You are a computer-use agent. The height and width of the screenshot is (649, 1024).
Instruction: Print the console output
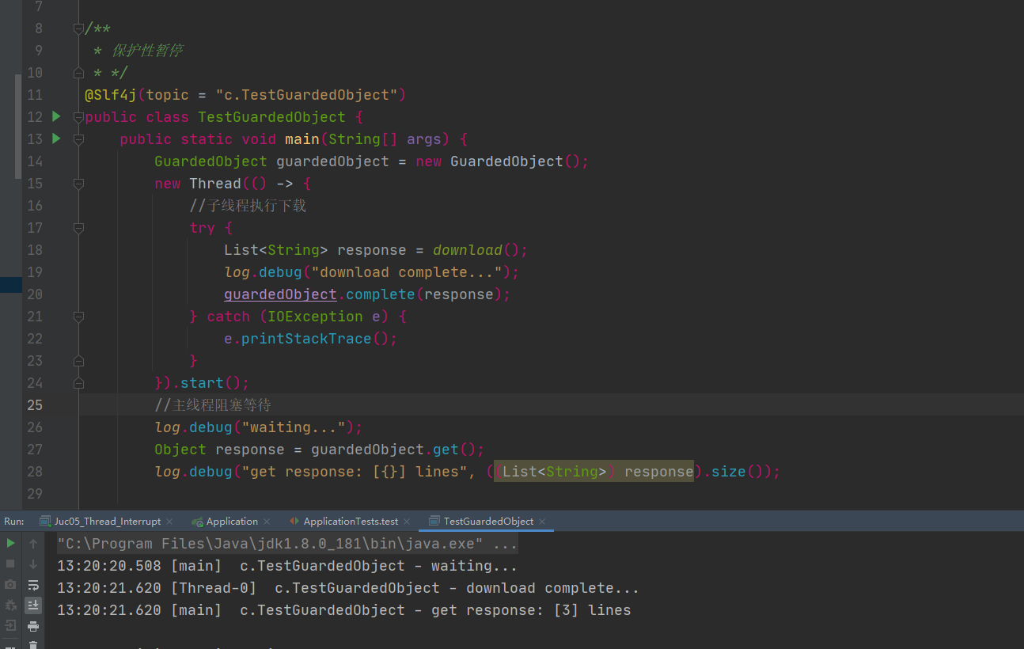point(33,626)
